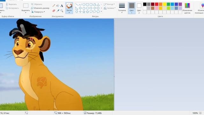Click the Копировать copy button
Screen dimensions: 204x115
pos(12,8)
